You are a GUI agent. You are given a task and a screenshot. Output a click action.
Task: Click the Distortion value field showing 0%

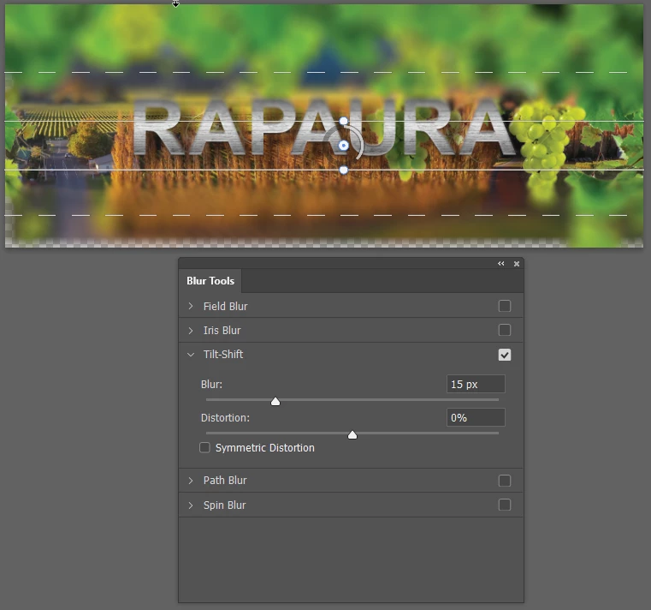pos(476,417)
